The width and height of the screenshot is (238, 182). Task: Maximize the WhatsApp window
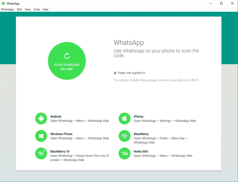pos(221,3)
